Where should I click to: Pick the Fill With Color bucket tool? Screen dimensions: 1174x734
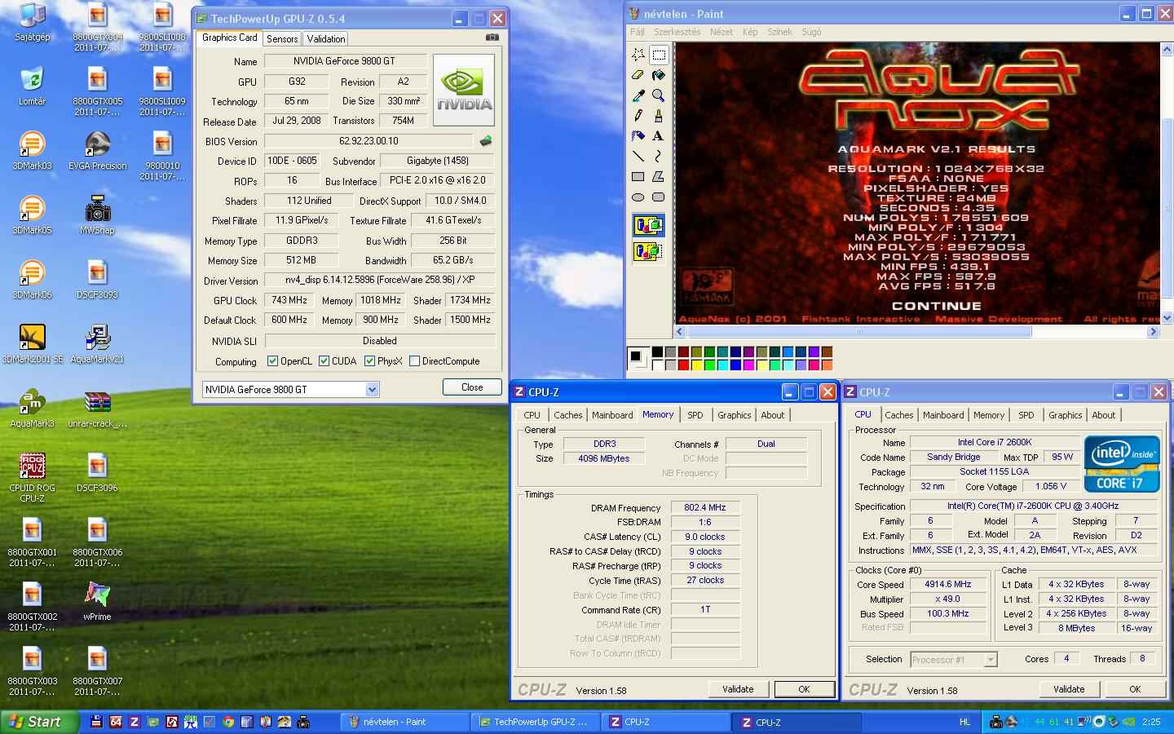pos(658,75)
